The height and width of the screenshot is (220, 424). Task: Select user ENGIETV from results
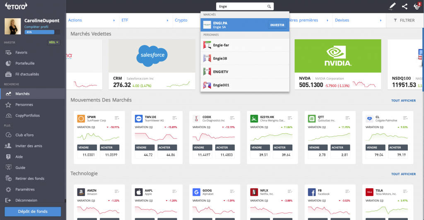tap(245, 72)
